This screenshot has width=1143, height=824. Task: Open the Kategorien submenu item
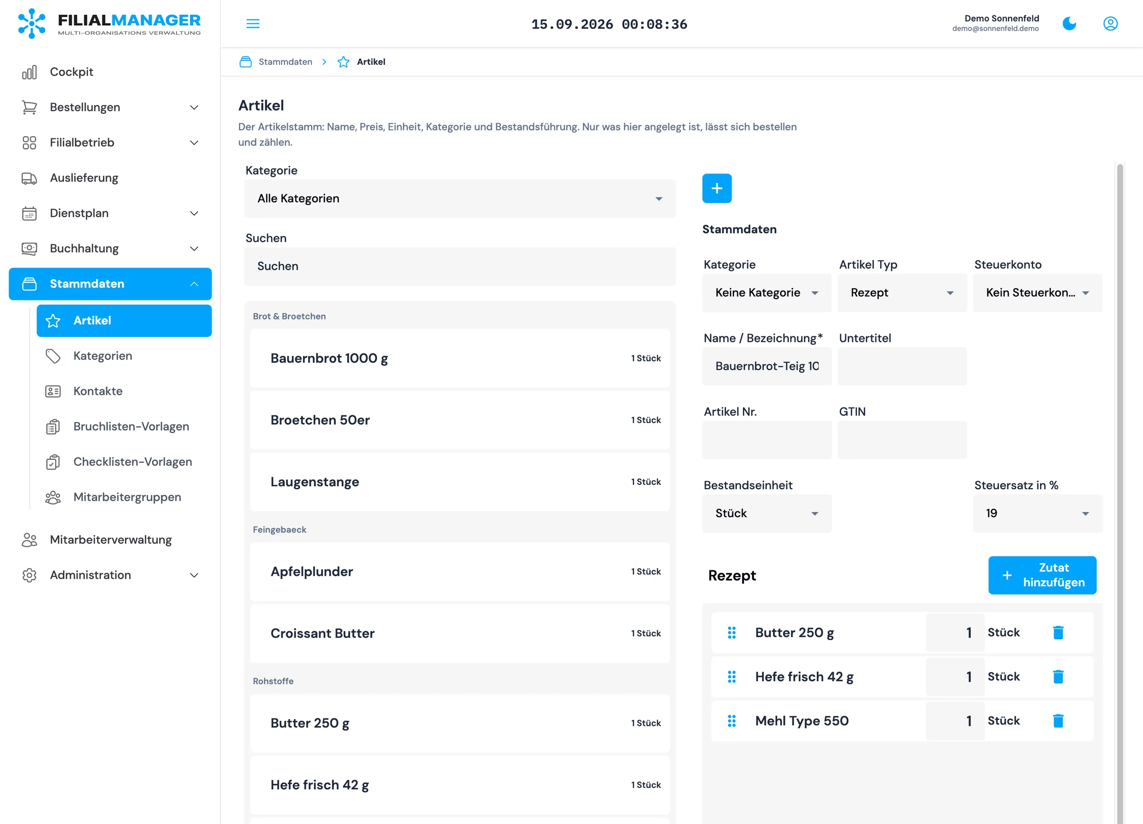point(124,356)
